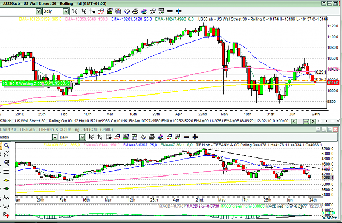Click the green EMA 6 label on US30 chart
Screen dimensions: 342x223
click(174, 19)
